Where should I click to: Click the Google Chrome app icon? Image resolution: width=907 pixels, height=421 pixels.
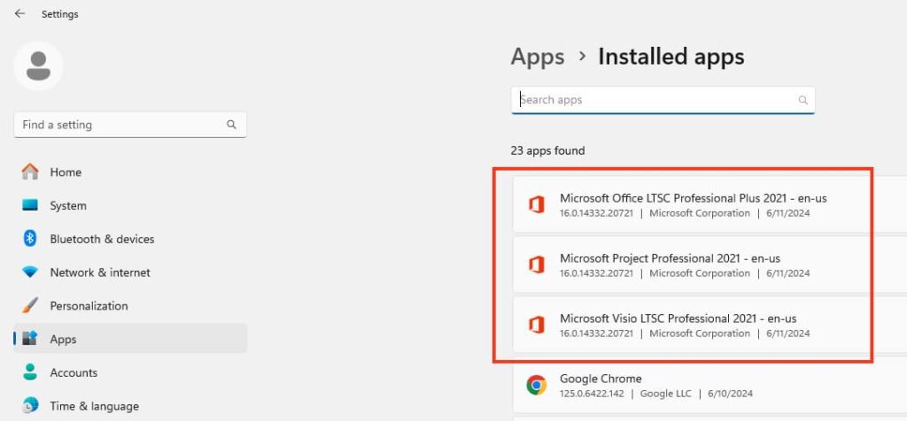536,385
